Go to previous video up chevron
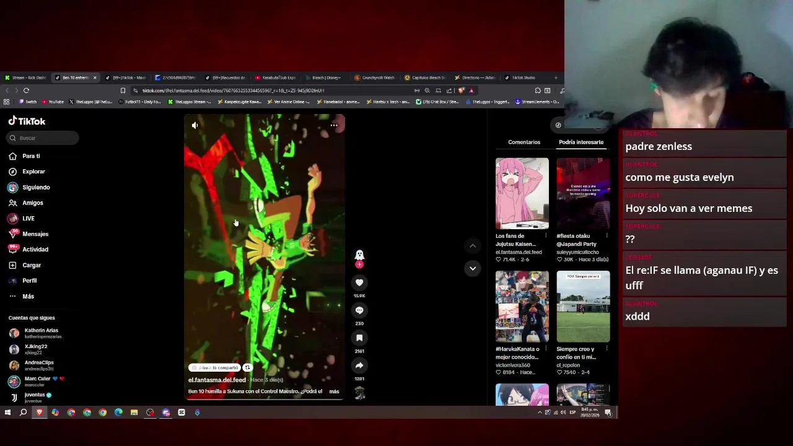Screen dimensions: 793x446 coord(473,246)
